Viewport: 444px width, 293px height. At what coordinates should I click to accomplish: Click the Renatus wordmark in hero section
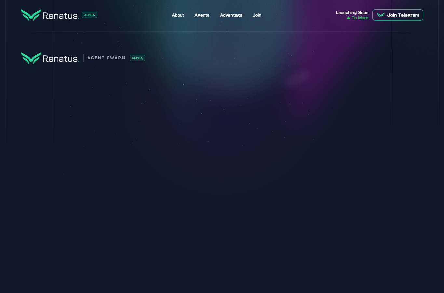click(61, 59)
